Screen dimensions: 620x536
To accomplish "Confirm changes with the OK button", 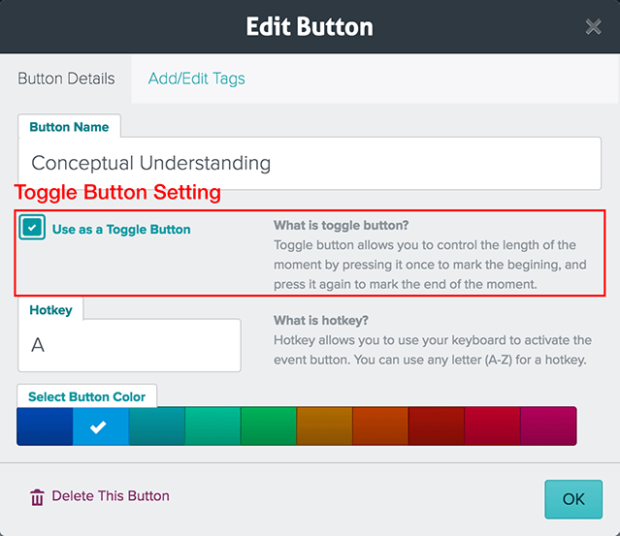I will pyautogui.click(x=573, y=499).
